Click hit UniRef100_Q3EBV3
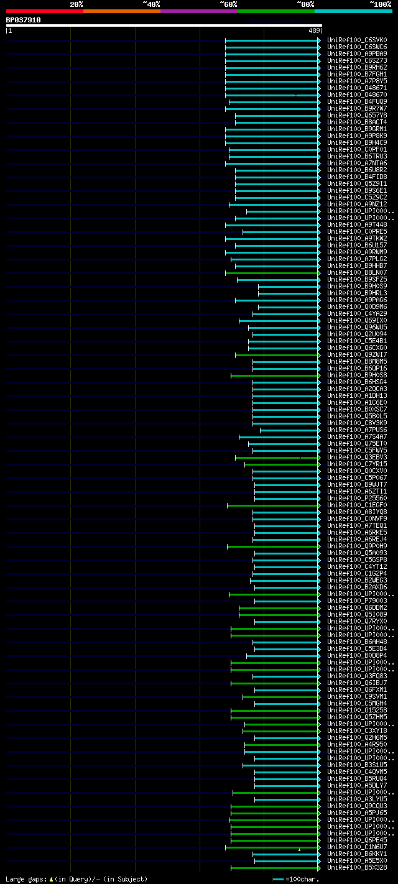This screenshot has height=884, width=398. click(357, 457)
